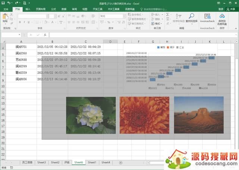
Task: Switch to the 插入 ribbon tab
Action: (28, 9)
